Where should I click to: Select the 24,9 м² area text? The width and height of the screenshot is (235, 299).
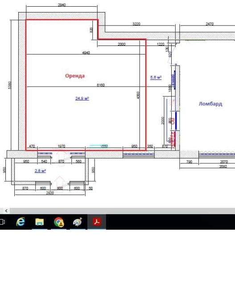(x=82, y=98)
